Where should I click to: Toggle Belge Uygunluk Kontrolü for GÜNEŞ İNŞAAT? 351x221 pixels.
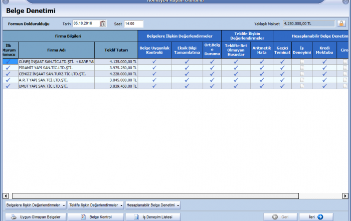[154, 62]
